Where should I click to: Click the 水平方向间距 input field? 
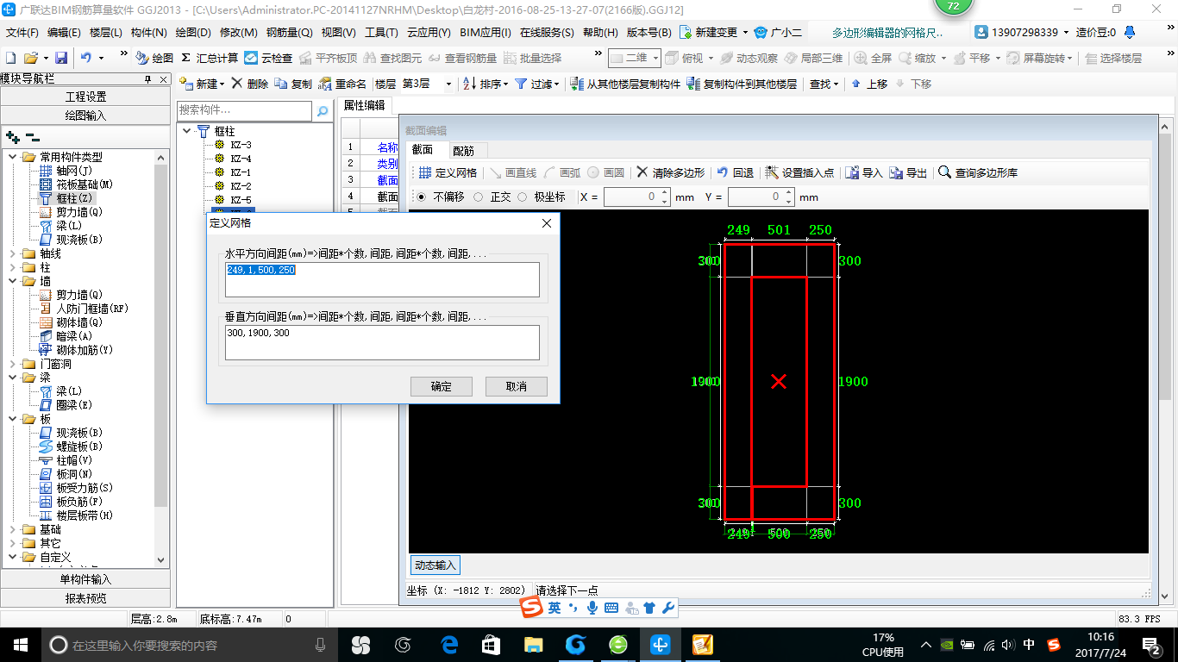point(382,279)
